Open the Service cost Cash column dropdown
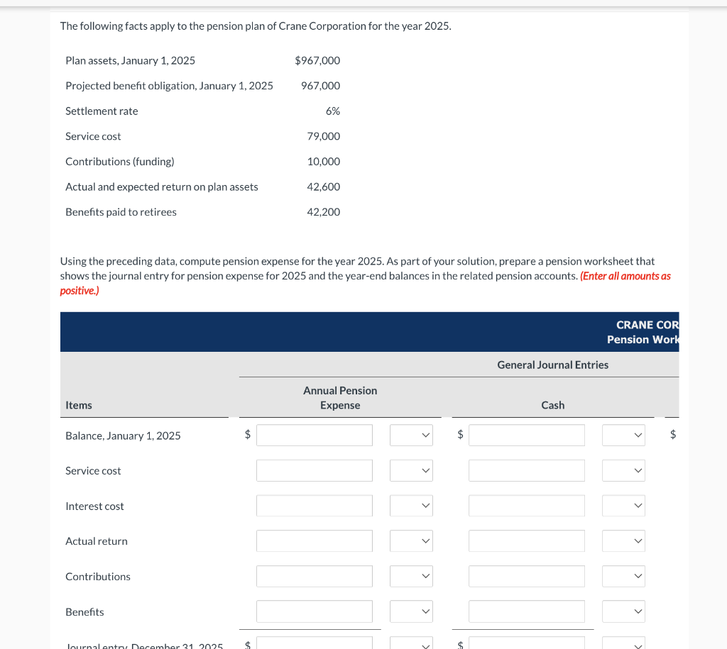 pyautogui.click(x=623, y=470)
